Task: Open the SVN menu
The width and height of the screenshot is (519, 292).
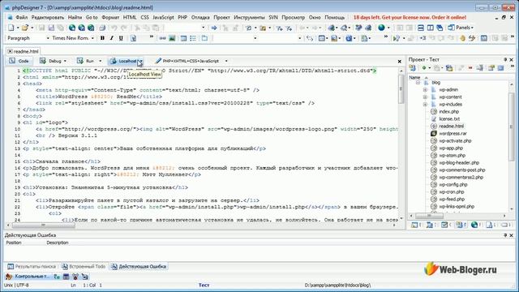Action: [x=273, y=17]
